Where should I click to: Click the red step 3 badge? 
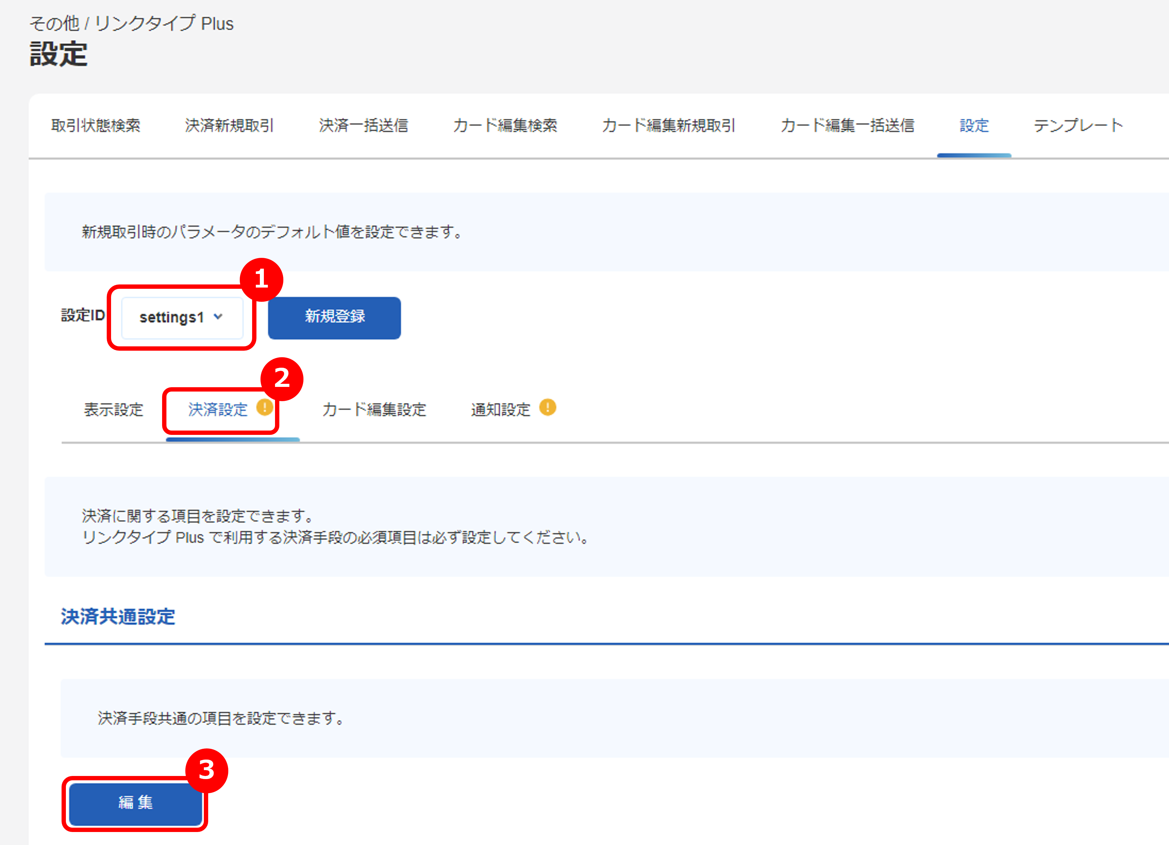206,771
